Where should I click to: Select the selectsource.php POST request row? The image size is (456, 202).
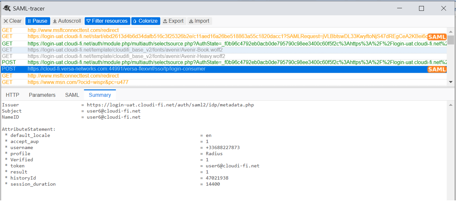[x=224, y=62]
